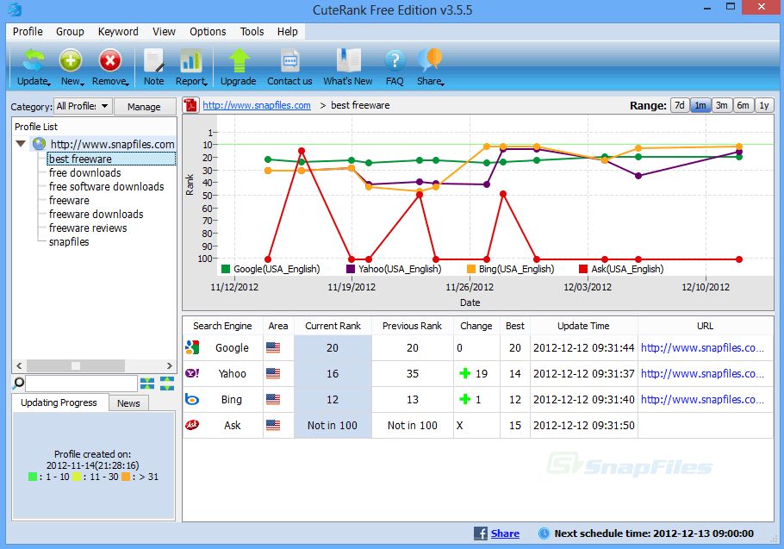Image resolution: width=784 pixels, height=549 pixels.
Task: Click the Google search engine icon
Action: (x=192, y=347)
